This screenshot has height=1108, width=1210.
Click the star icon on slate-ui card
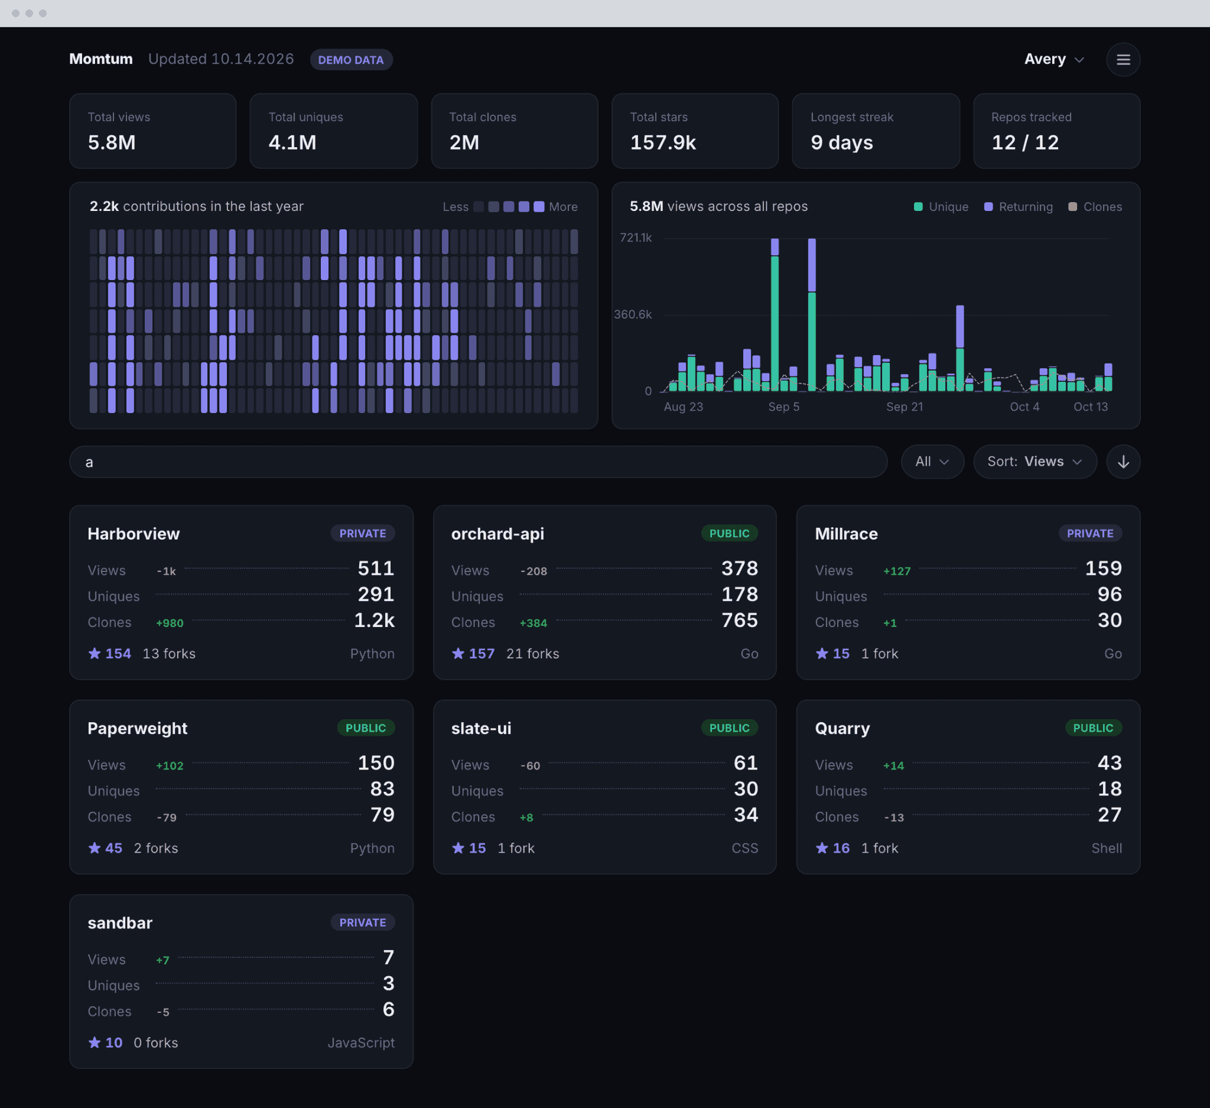pyautogui.click(x=458, y=848)
